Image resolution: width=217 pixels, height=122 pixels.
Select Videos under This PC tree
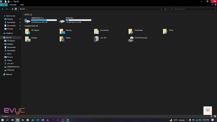(x=9, y=60)
